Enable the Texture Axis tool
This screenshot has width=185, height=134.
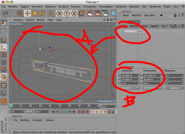tap(4, 93)
